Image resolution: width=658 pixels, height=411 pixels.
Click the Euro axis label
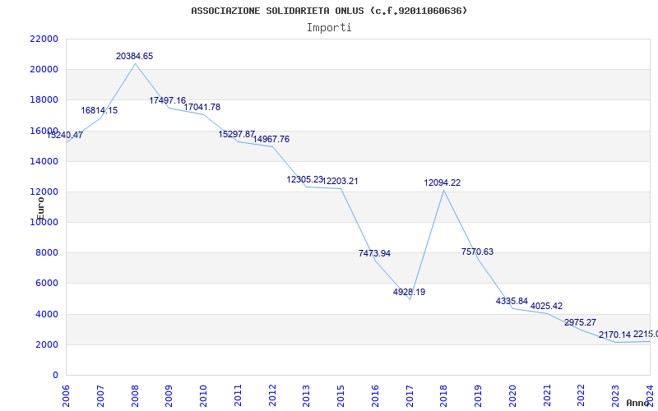coord(40,209)
